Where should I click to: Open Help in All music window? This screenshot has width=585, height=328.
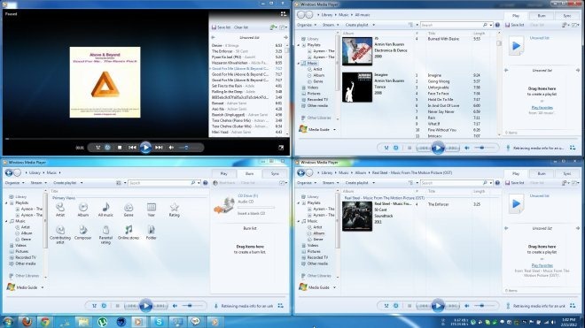click(497, 25)
